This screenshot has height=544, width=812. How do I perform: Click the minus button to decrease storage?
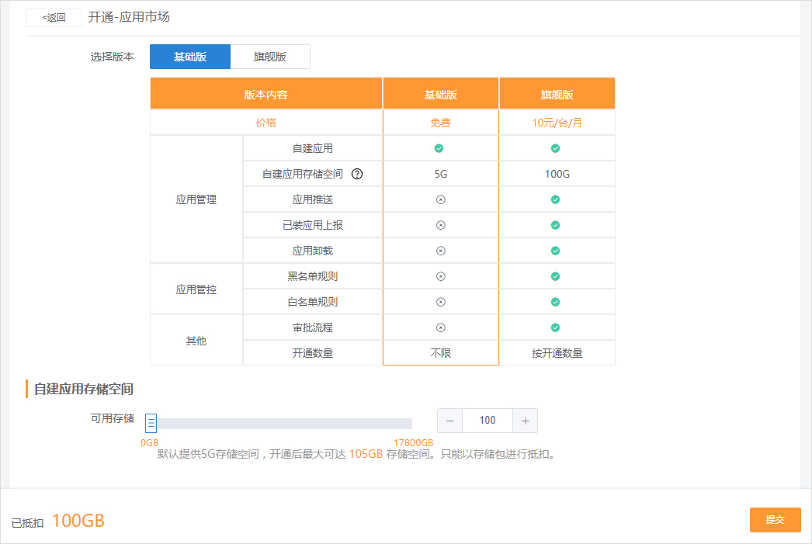(x=449, y=420)
